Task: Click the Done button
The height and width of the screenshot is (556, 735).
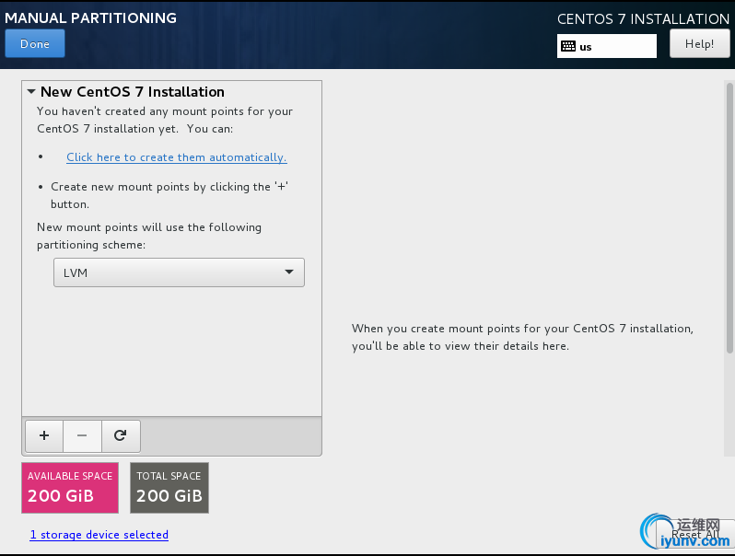Action: click(35, 43)
